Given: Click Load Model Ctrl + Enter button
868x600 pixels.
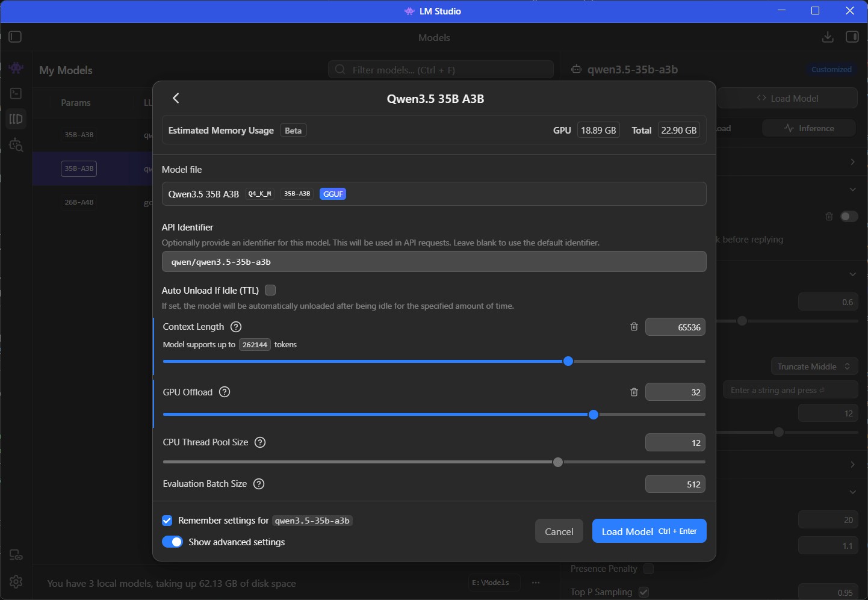Looking at the screenshot, I should tap(649, 531).
